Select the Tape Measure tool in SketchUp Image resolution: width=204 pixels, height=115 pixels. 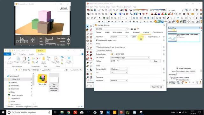(88, 63)
